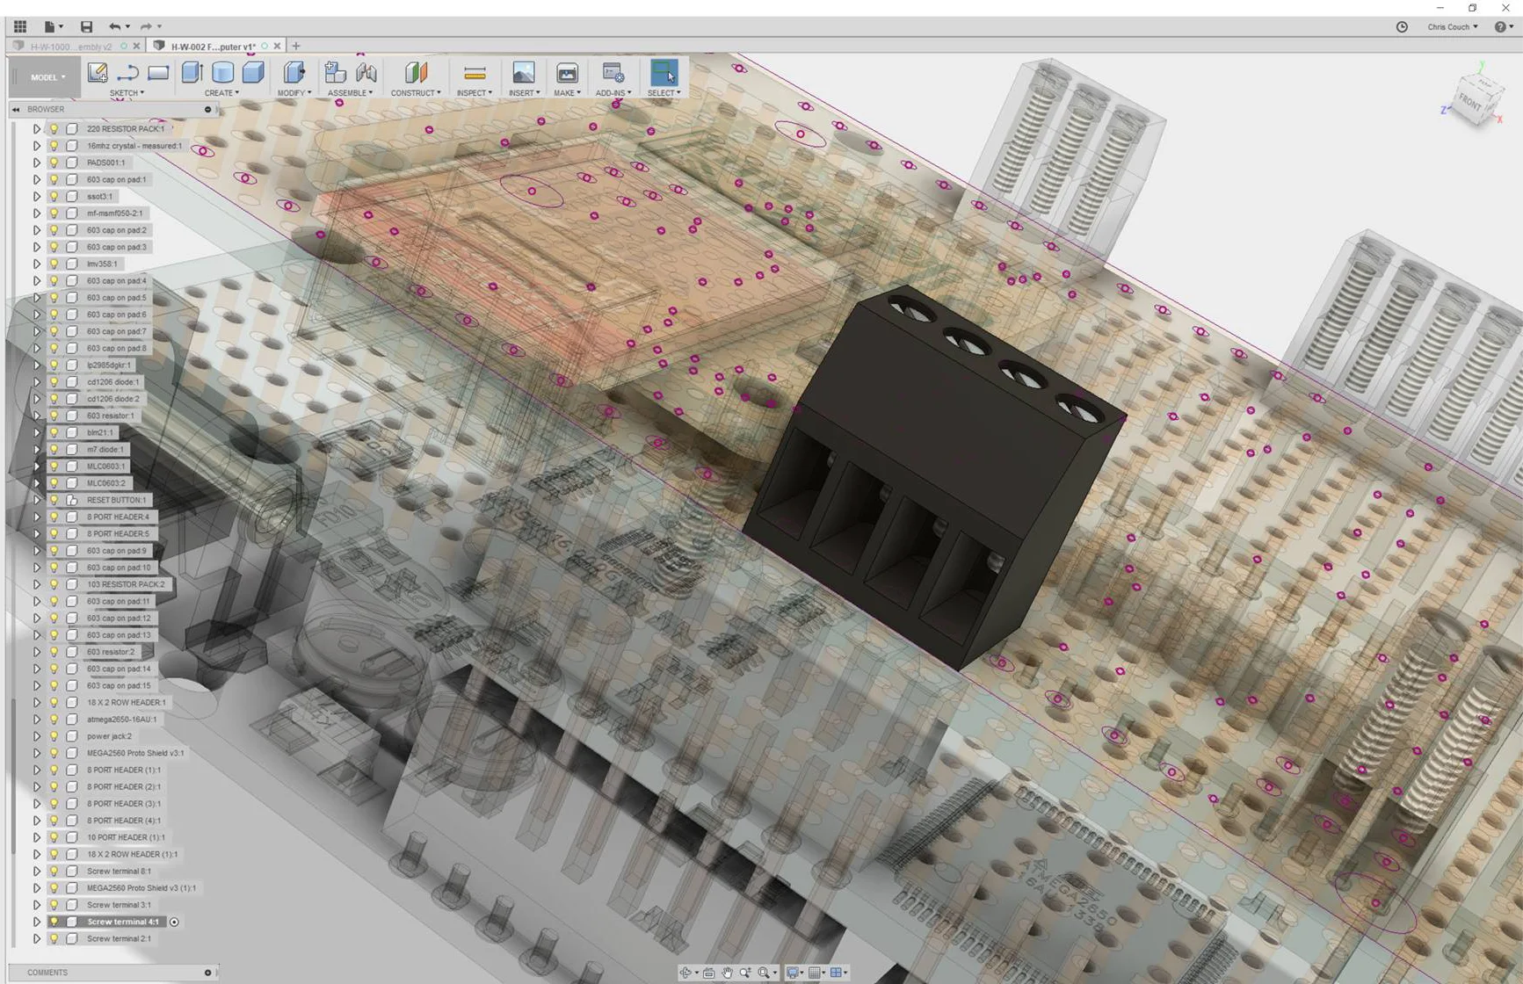Open the user account Chris Couch dropdown
This screenshot has height=984, width=1523.
pyautogui.click(x=1452, y=26)
